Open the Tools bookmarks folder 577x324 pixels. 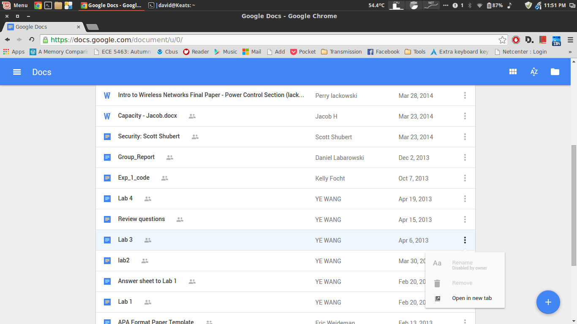[415, 51]
